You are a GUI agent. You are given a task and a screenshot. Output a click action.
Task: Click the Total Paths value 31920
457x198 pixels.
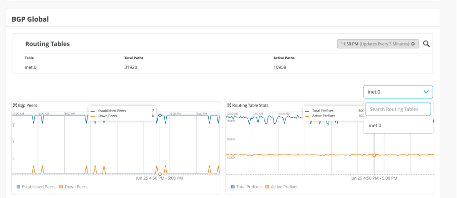click(x=131, y=67)
